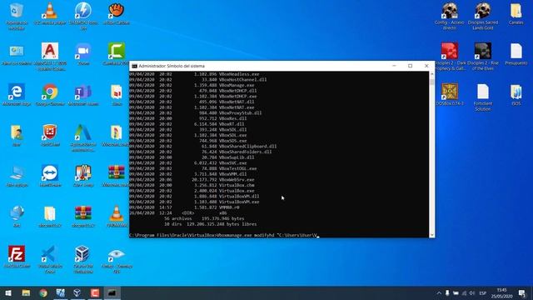Screen dimensions: 533x300
Task: Switch to Camtasia recorder in the taskbar
Action: pyautogui.click(x=95, y=292)
